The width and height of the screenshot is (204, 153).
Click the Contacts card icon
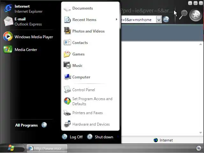click(x=67, y=42)
